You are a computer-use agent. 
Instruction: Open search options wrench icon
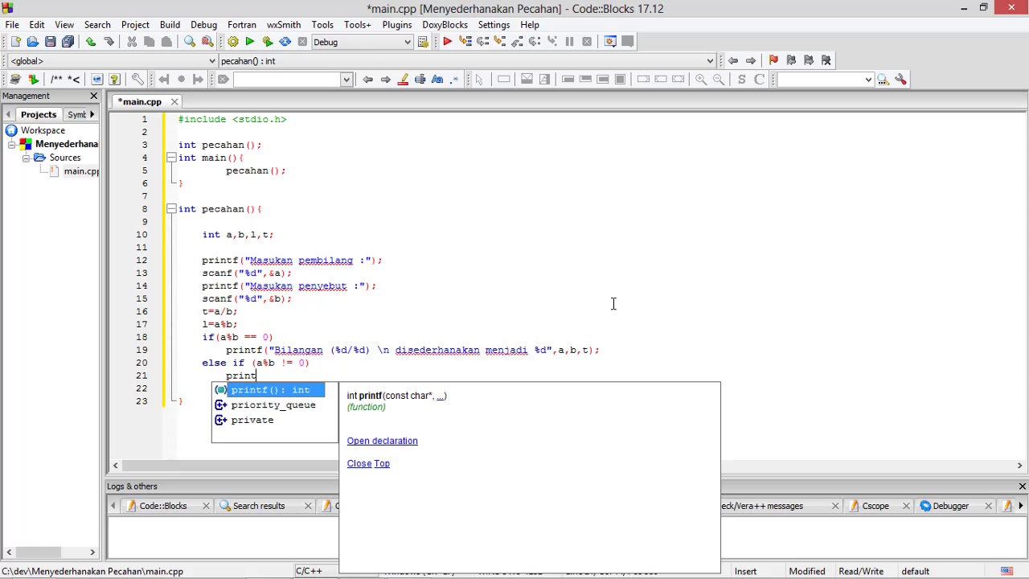coord(900,79)
